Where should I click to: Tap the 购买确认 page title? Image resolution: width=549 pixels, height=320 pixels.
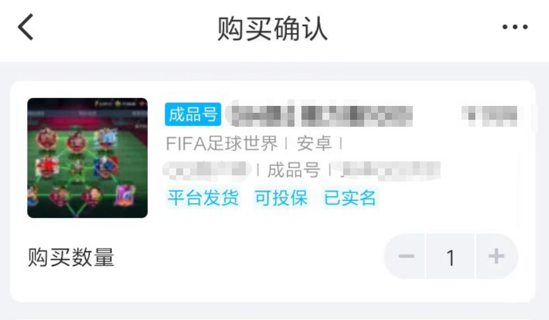click(x=272, y=29)
